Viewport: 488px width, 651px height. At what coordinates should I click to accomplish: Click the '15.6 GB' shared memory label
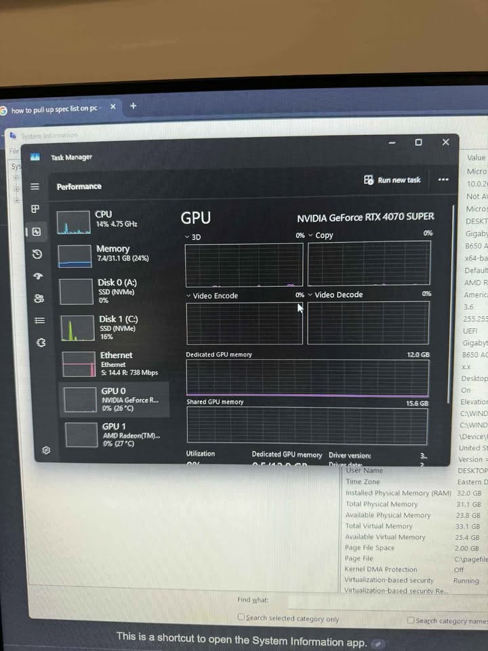(417, 403)
